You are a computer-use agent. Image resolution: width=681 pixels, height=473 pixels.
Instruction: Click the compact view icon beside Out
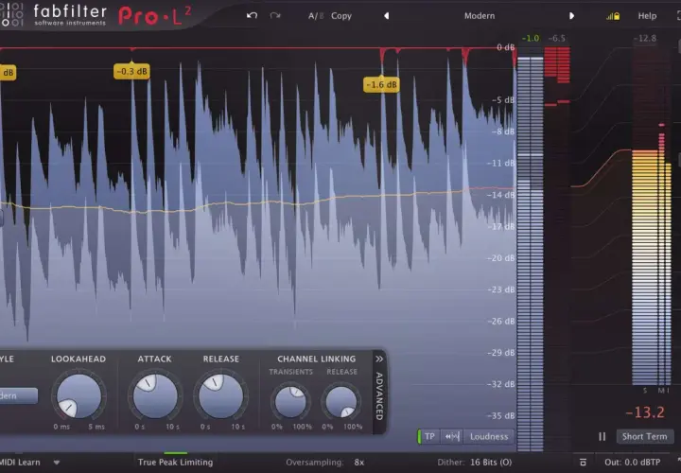tap(583, 463)
